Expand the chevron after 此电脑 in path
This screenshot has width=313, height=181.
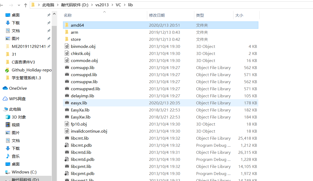(x=58, y=5)
